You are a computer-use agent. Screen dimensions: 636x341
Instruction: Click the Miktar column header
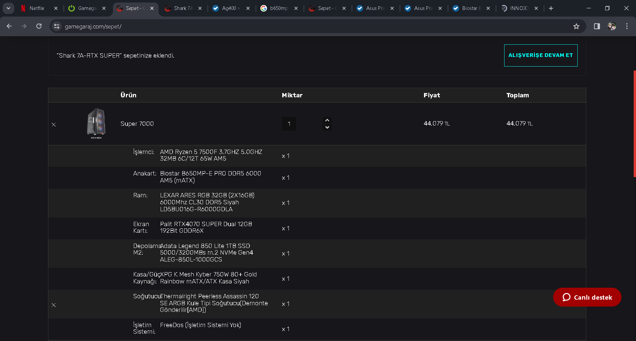coord(292,95)
